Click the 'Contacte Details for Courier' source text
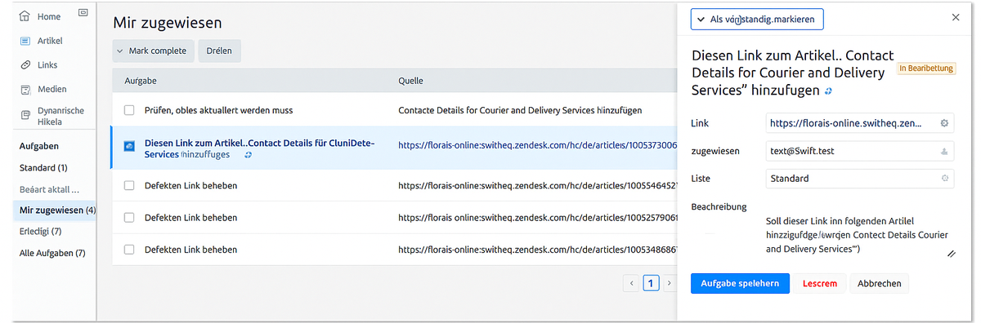The width and height of the screenshot is (981, 323). (x=520, y=109)
